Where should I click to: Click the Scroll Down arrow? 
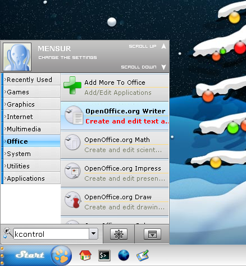163,67
